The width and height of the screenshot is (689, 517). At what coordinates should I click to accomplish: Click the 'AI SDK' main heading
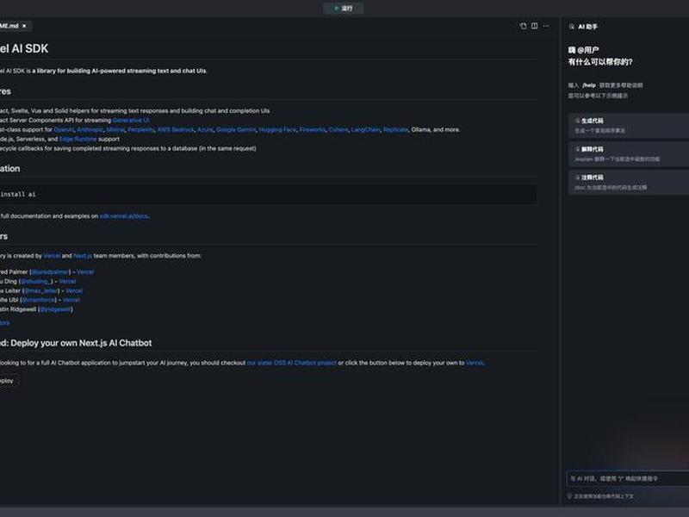[24, 48]
